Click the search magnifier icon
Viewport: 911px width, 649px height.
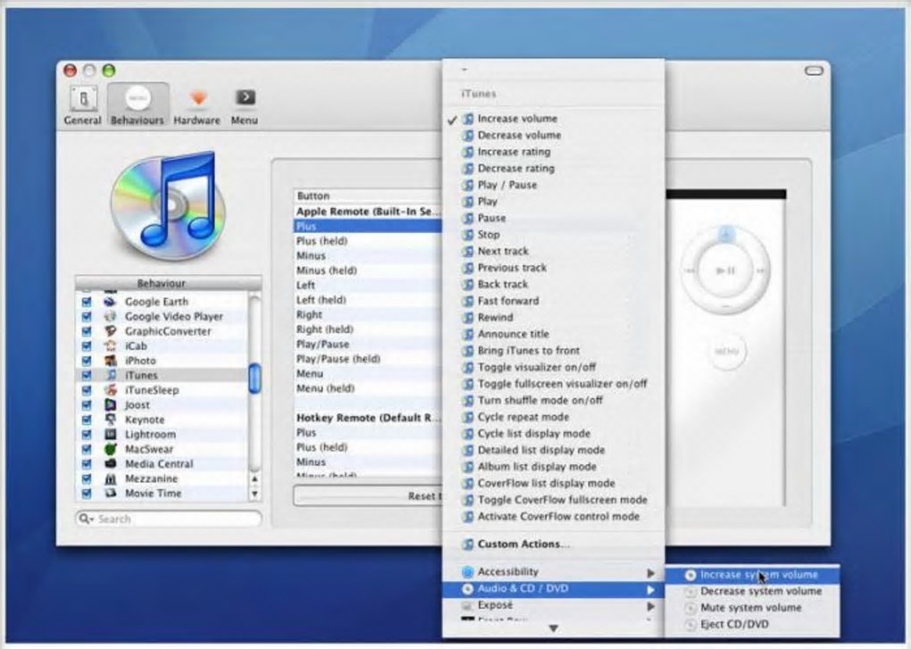(86, 519)
